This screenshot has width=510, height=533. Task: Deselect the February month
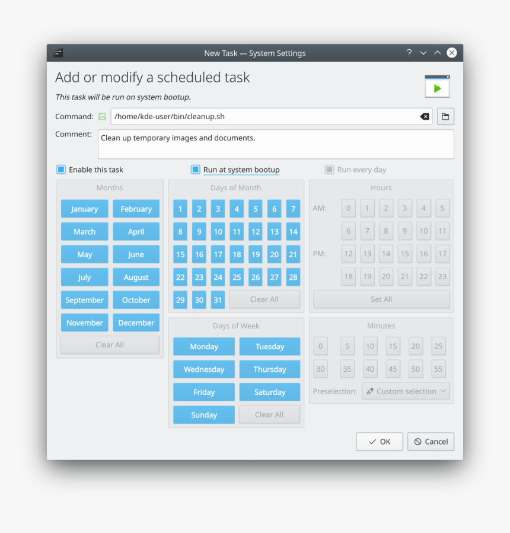(x=136, y=209)
